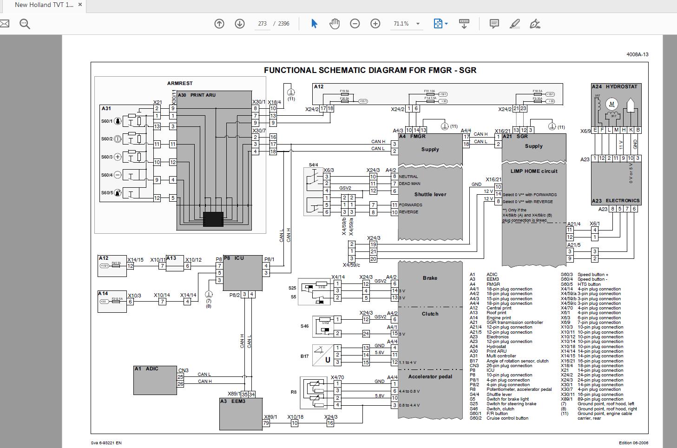The image size is (677, 448).
Task: Zoom out with the minus button
Action: pos(355,24)
